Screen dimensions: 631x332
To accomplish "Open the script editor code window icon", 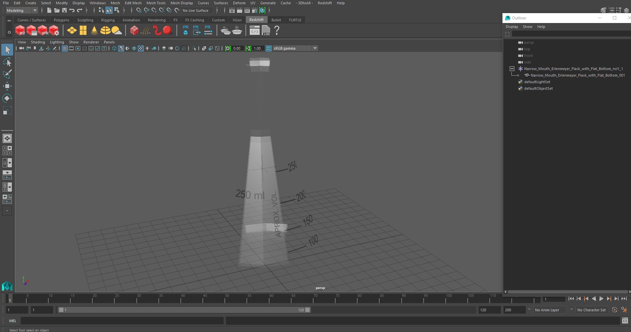I will click(x=625, y=320).
